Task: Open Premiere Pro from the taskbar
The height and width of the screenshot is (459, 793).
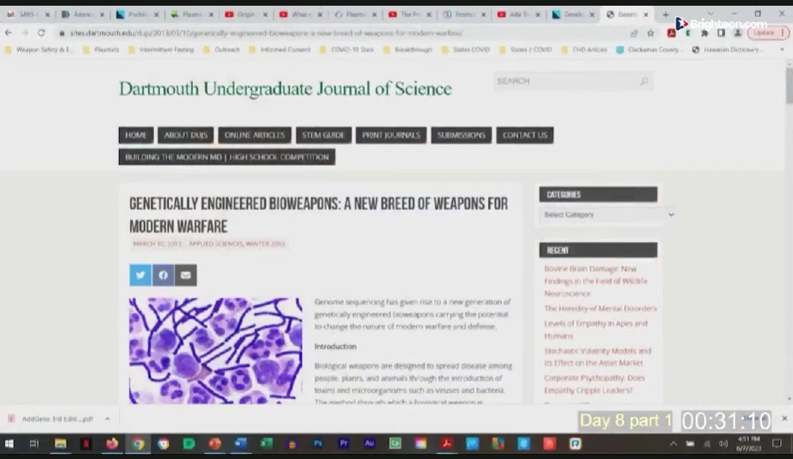Action: [343, 444]
